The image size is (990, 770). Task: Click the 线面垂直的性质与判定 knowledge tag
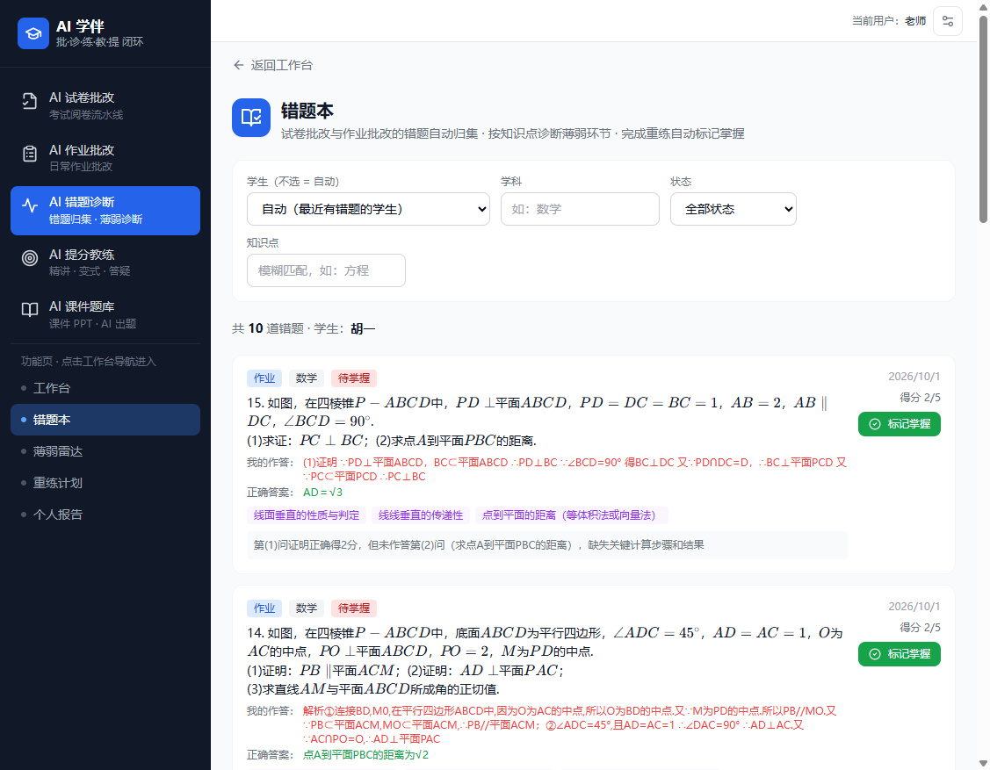pos(307,515)
